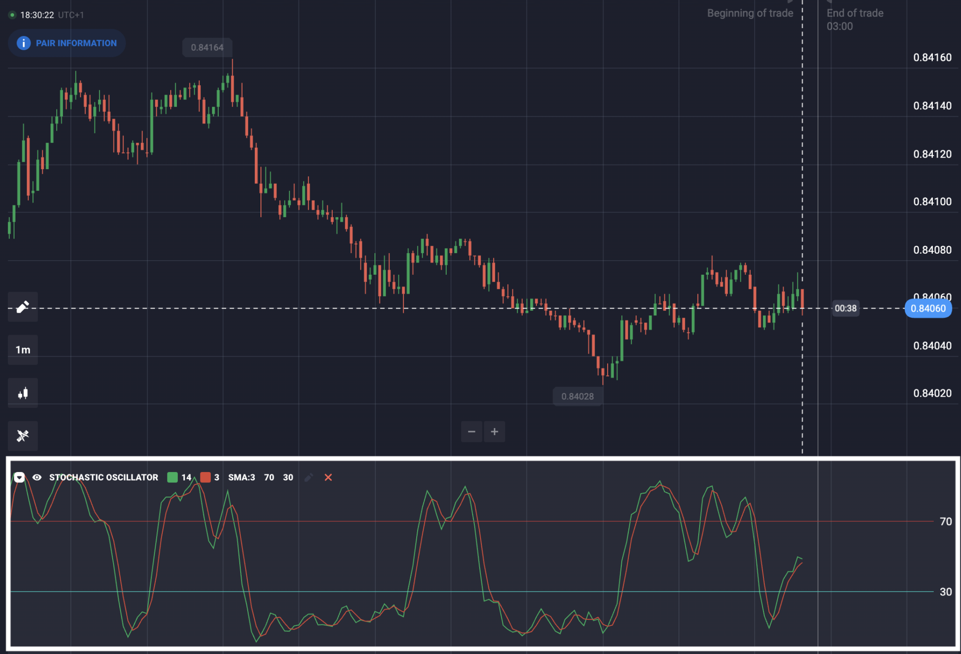The width and height of the screenshot is (961, 654).
Task: Open the candlestick chart type selector
Action: pyautogui.click(x=23, y=393)
